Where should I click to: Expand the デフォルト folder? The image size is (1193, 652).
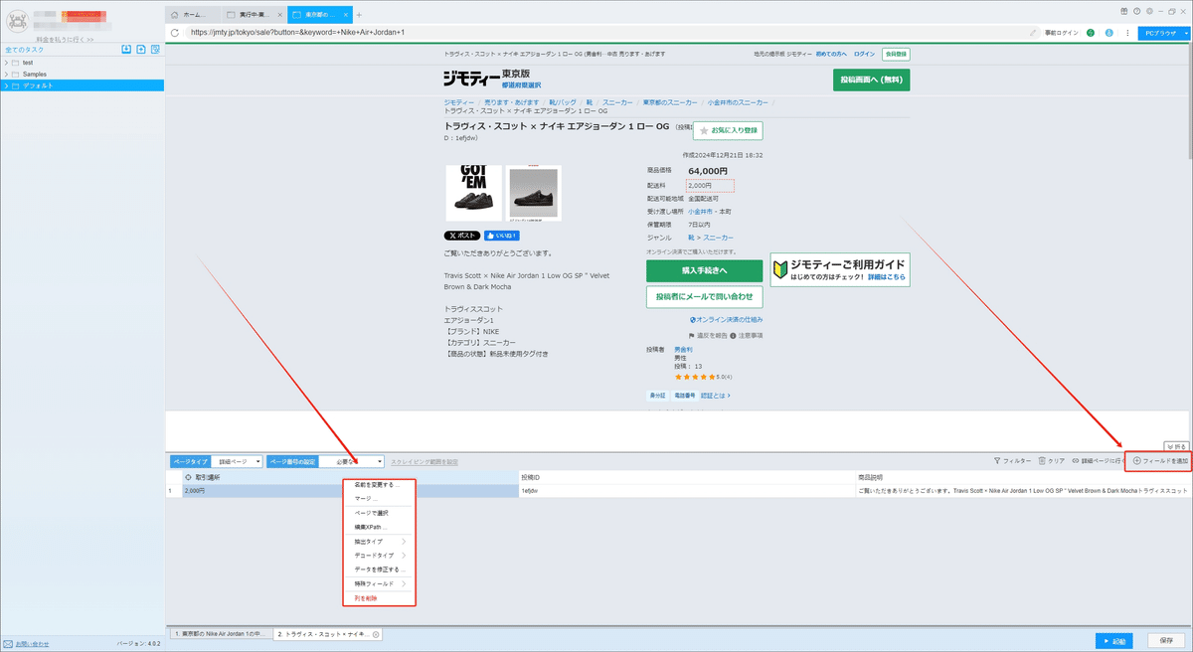[7, 86]
